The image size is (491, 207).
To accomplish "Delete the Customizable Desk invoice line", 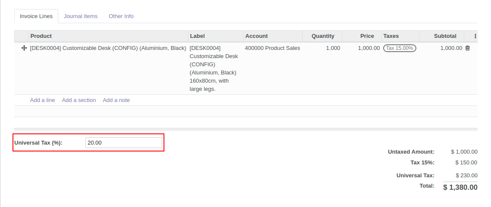I will [x=467, y=48].
